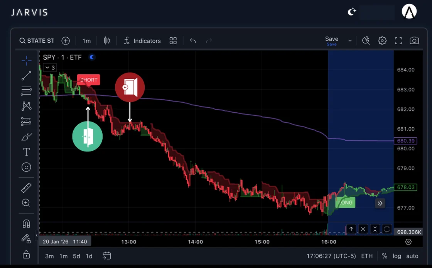Open the user profile avatar

coord(409,12)
